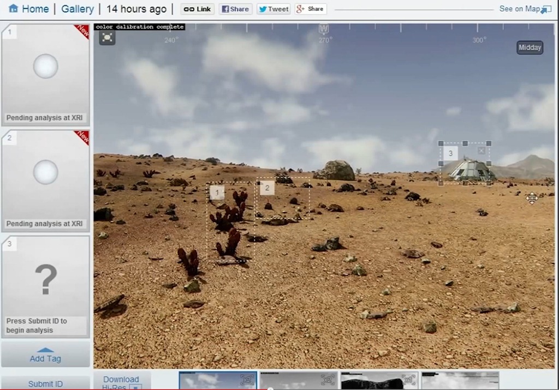The height and width of the screenshot is (390, 559).
Task: Click top-right resize handle of tag 3
Action: click(489, 143)
